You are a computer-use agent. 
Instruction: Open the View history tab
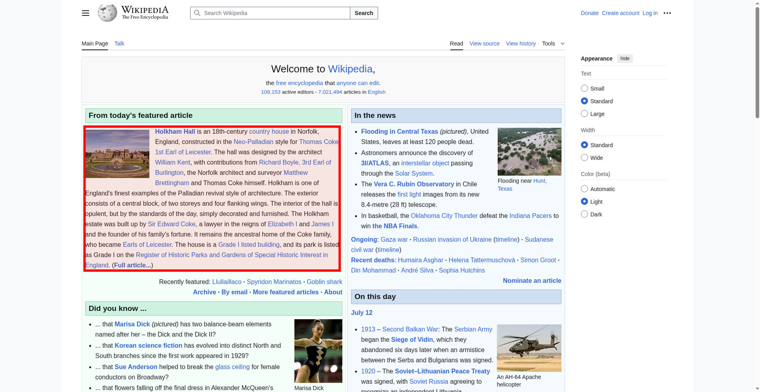pyautogui.click(x=521, y=44)
